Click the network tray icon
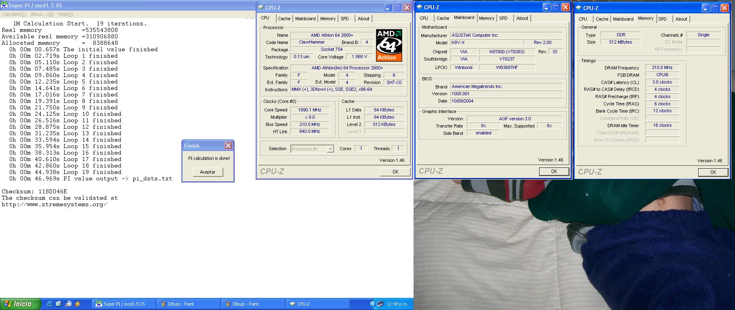This screenshot has height=310, width=735. (380, 304)
